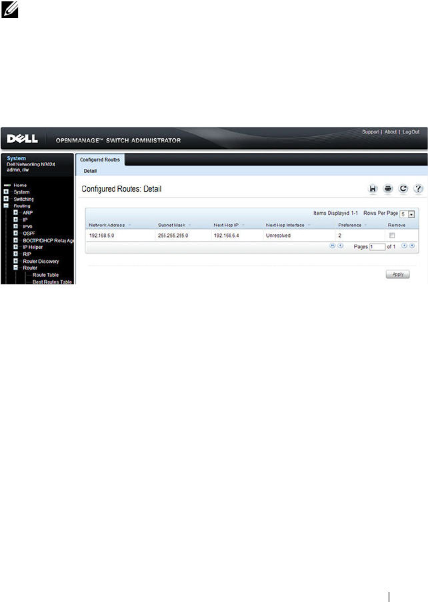Click Next Hop IP cell 192.168.6.4
This screenshot has width=428, height=602.
[226, 236]
